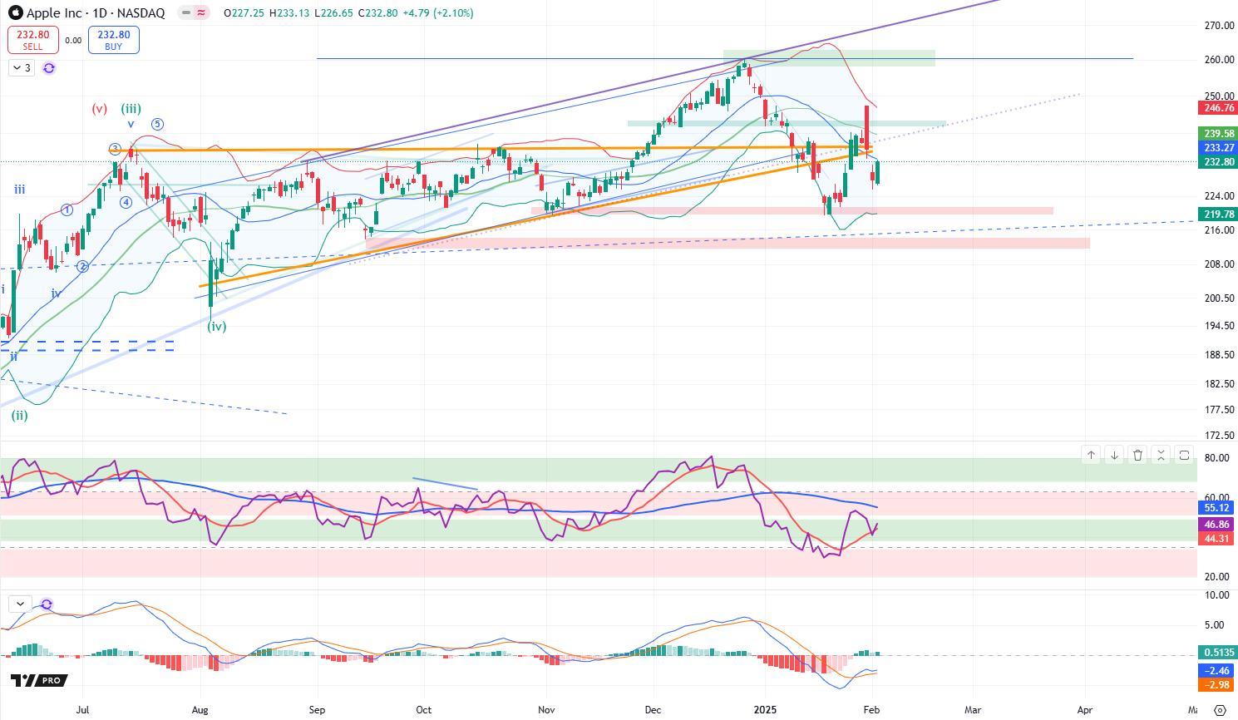Click the Feb label on time axis
1238x720 pixels.
tap(872, 710)
